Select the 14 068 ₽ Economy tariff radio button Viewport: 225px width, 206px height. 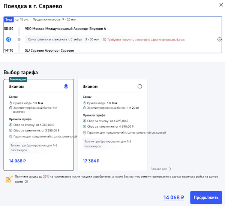tap(66, 87)
